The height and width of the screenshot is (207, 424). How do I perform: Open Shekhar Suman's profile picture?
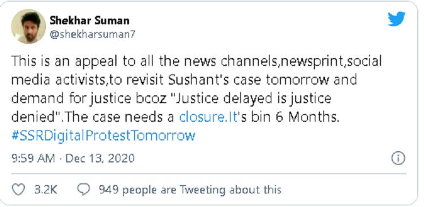[28, 27]
